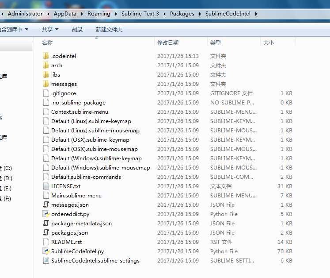Click the LICENSE.txt text document icon
330x278 pixels.
(46, 186)
